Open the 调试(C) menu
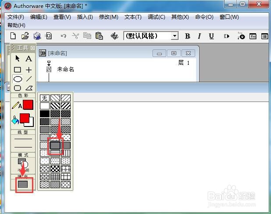 click(x=157, y=17)
